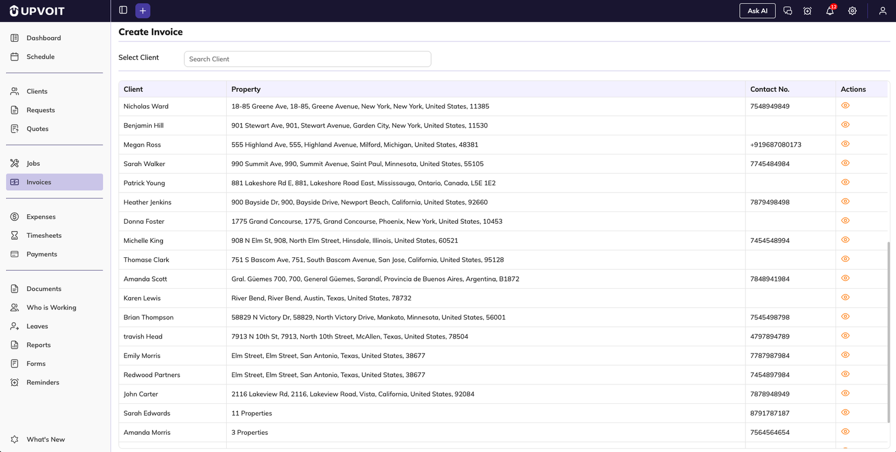View Sarah Walker using eye icon
This screenshot has height=452, width=896.
(x=846, y=163)
